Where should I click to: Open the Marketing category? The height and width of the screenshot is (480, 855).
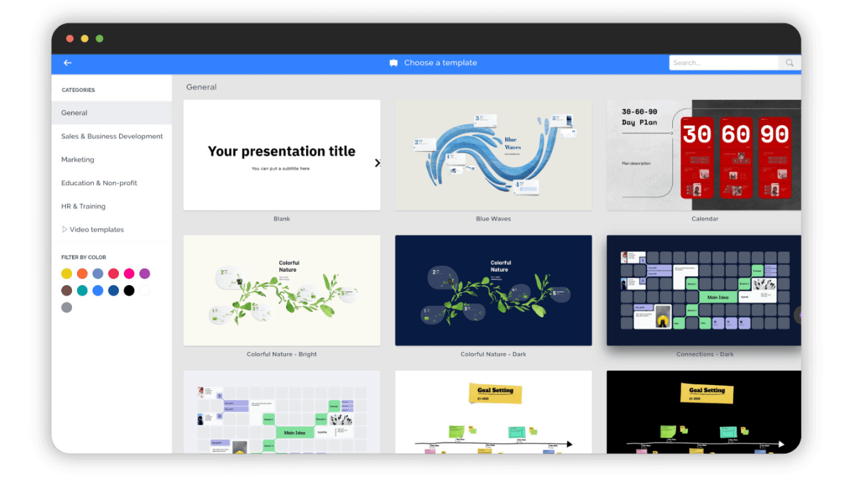click(x=78, y=159)
